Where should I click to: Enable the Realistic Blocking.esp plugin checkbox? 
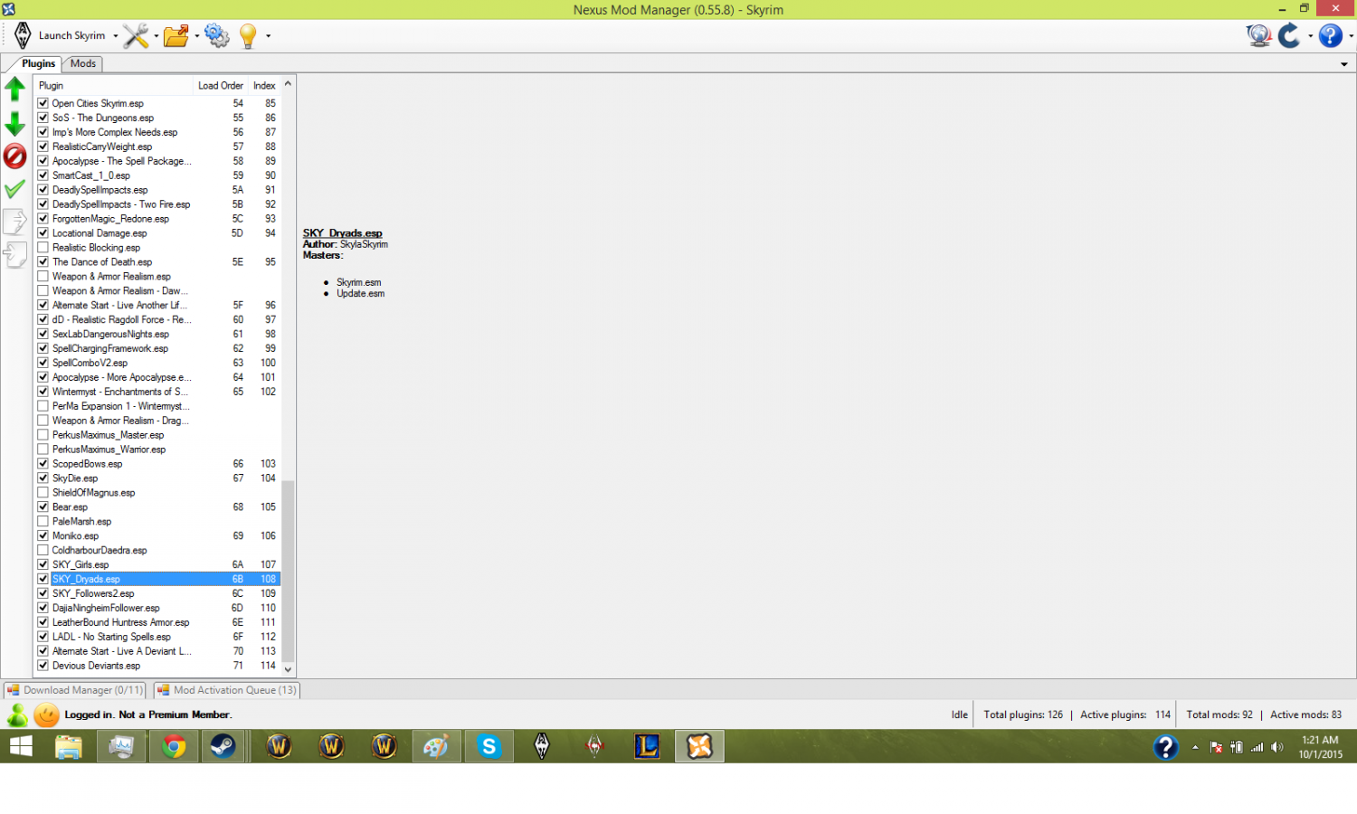[x=43, y=248]
